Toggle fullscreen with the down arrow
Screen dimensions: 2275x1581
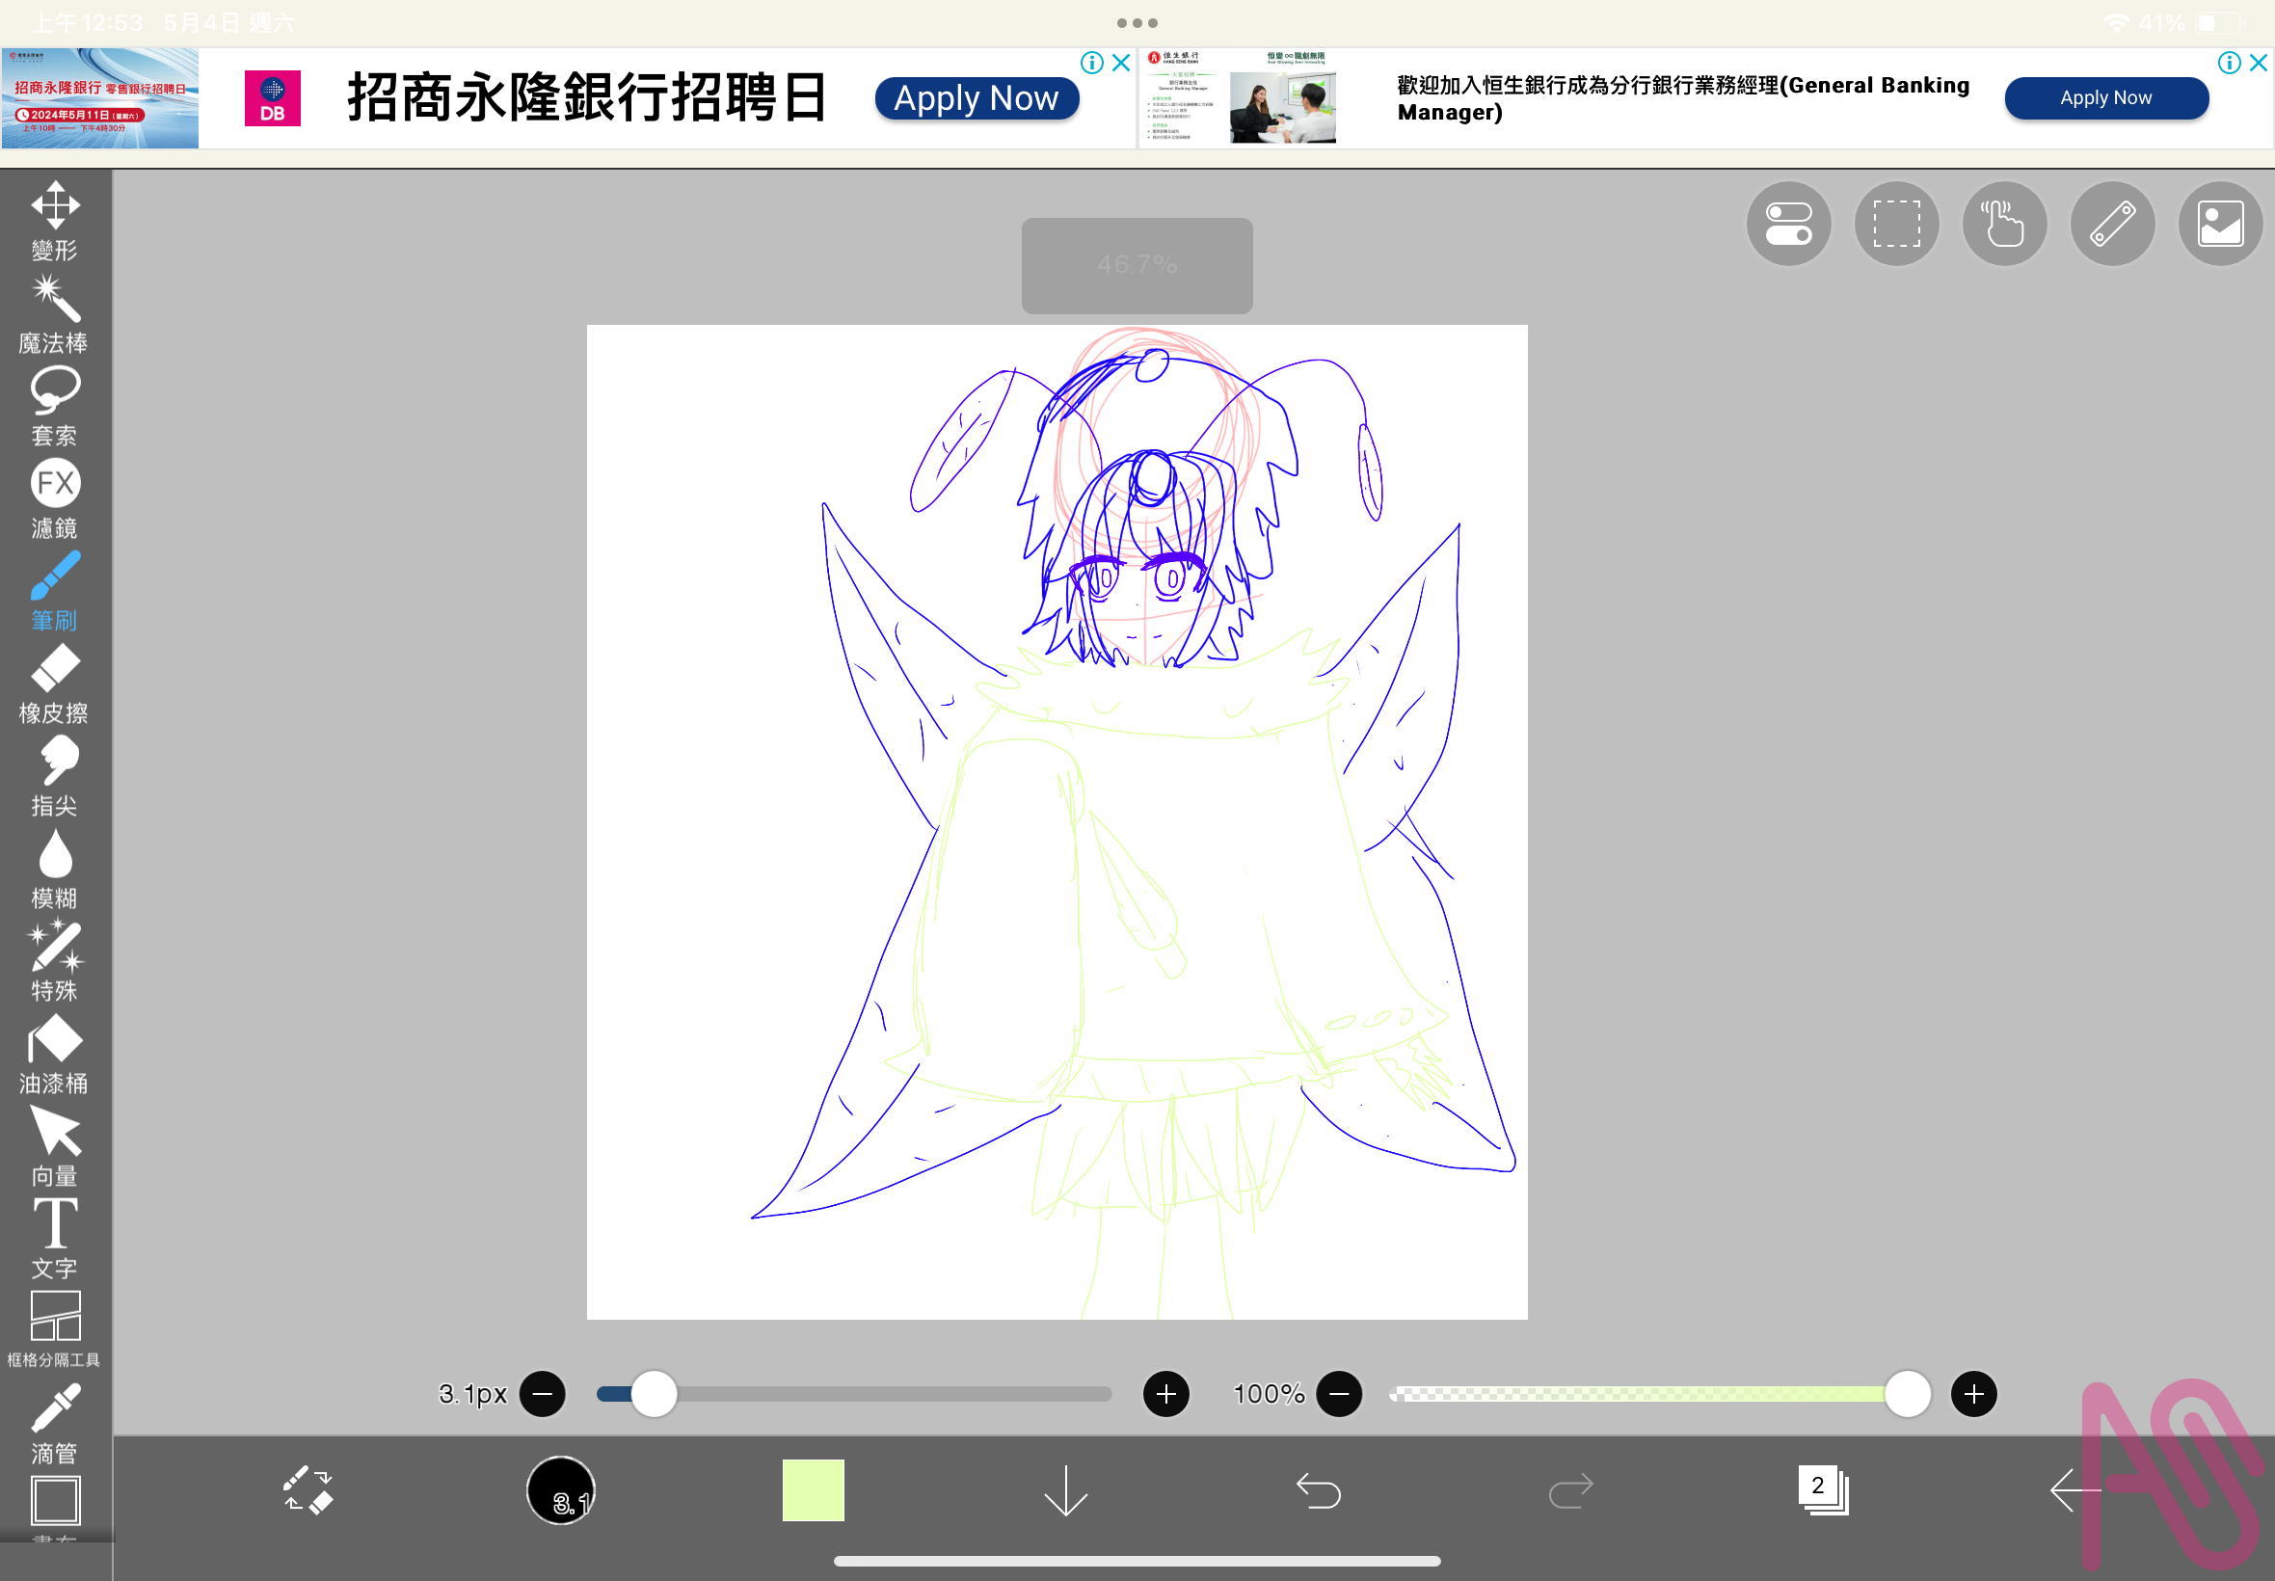point(1062,1490)
